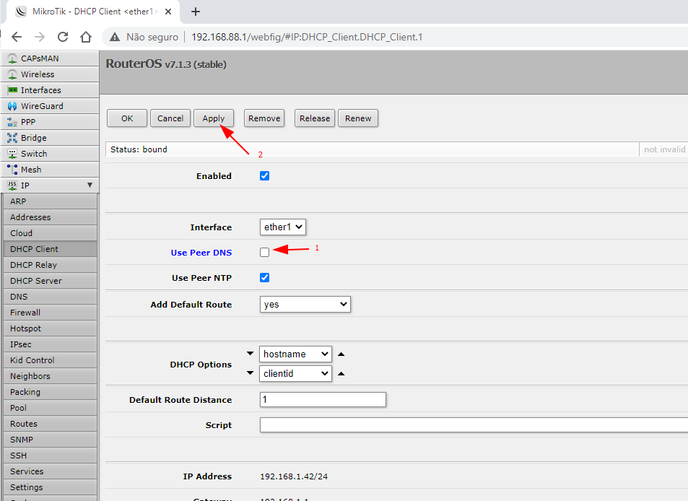This screenshot has height=501, width=688.
Task: Uncheck the Use Peer NTP checkbox
Action: point(264,278)
